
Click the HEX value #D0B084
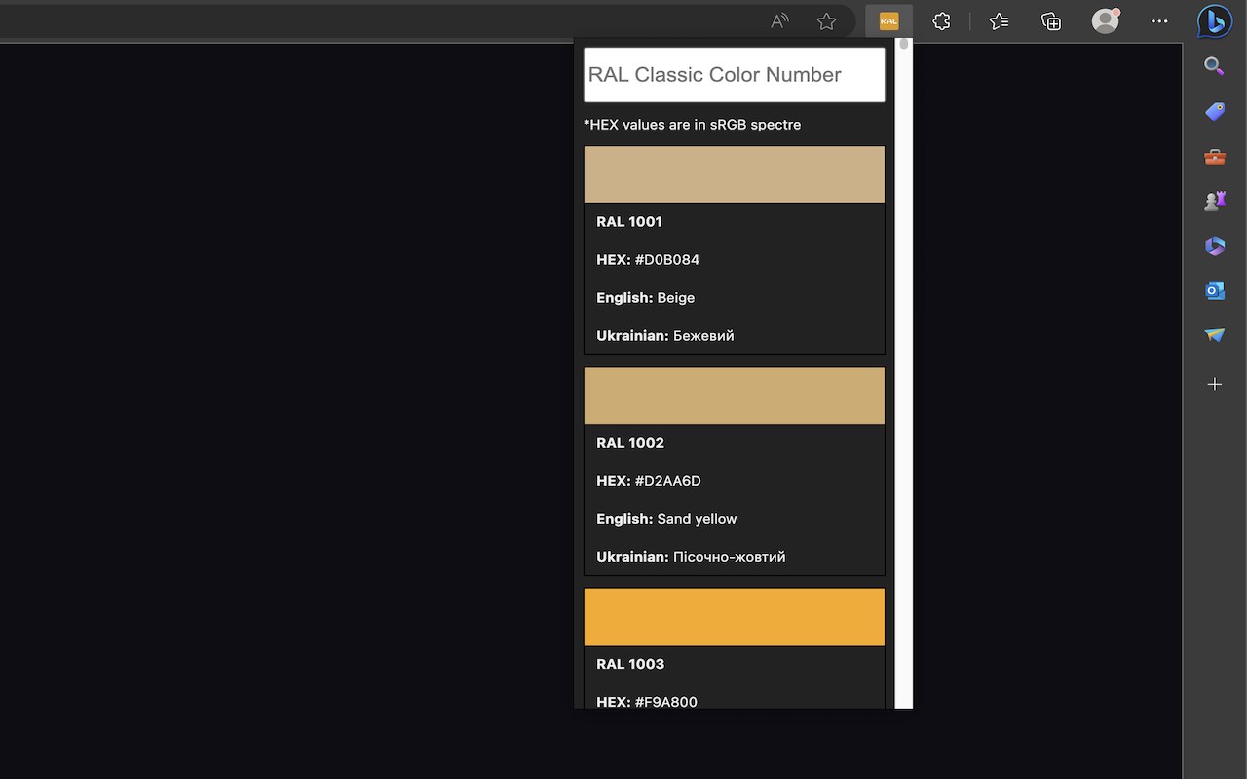pyautogui.click(x=667, y=260)
